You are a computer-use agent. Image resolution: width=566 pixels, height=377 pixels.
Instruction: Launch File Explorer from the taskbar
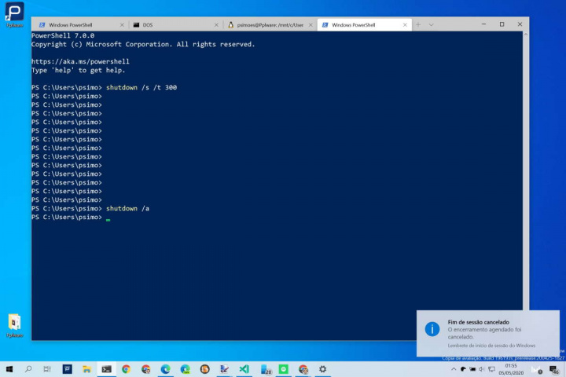click(x=86, y=368)
